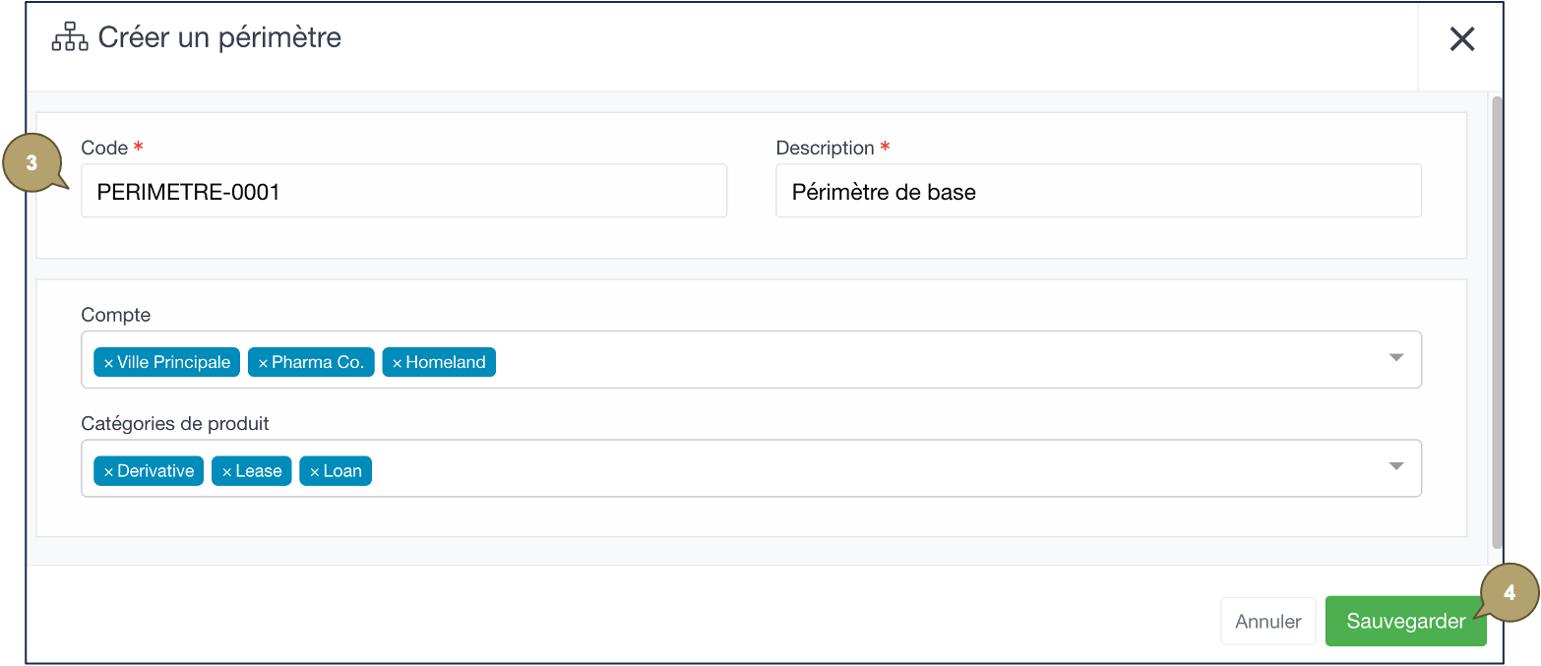Click the Catégories de produit label

pyautogui.click(x=175, y=424)
